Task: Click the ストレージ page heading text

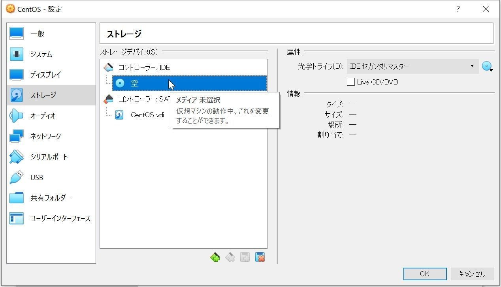Action: (124, 34)
